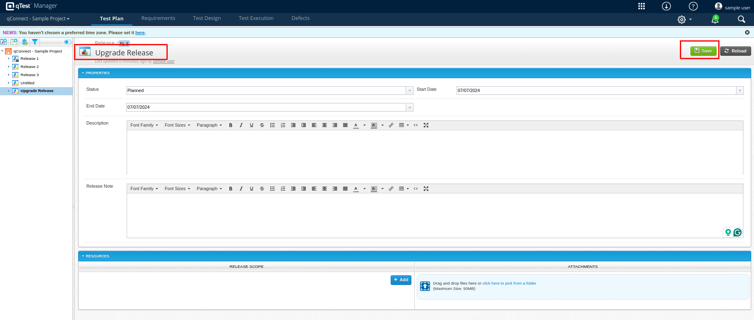Click the new release icon in tree toolbar
754x320 pixels.
pos(4,42)
